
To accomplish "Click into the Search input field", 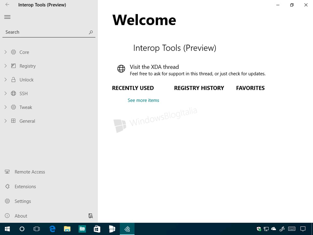I will (49, 32).
